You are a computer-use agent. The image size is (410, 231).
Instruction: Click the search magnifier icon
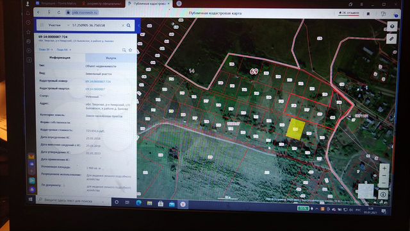pos(129,26)
